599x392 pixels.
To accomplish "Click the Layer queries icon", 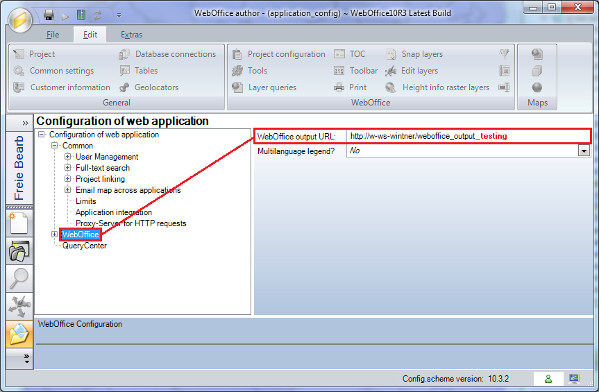I will click(237, 87).
